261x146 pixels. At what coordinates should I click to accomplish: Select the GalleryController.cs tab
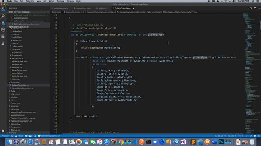[x=123, y=8]
